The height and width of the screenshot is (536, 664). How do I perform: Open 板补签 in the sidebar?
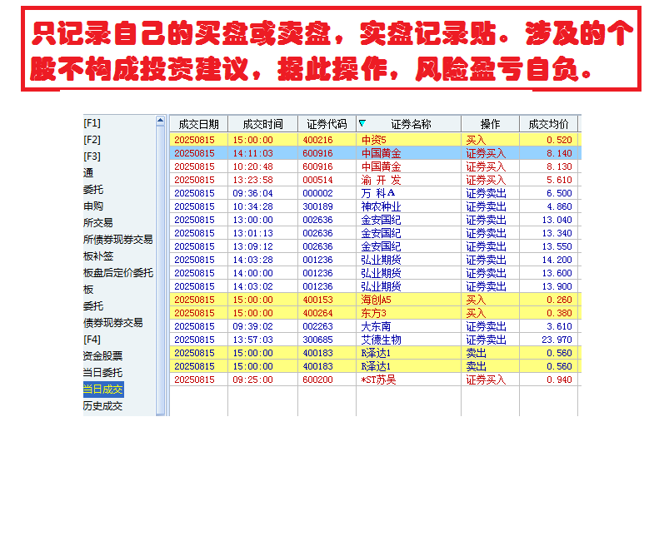pyautogui.click(x=98, y=256)
